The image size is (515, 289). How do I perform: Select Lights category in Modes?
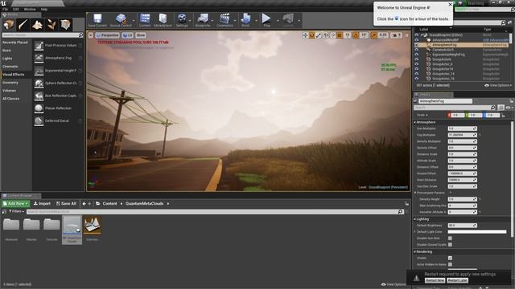[x=7, y=59]
